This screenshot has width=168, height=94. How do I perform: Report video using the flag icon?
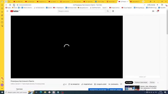(121, 84)
